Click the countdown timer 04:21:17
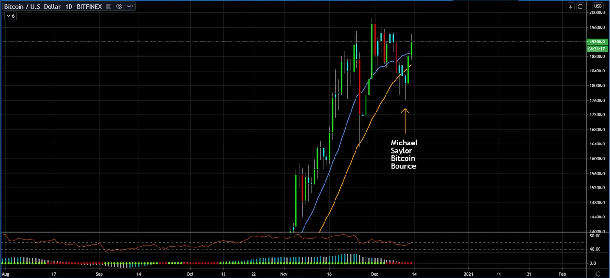This screenshot has height=278, width=610. [x=597, y=49]
